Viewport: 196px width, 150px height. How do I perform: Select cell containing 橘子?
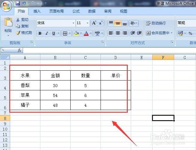[x=25, y=105]
